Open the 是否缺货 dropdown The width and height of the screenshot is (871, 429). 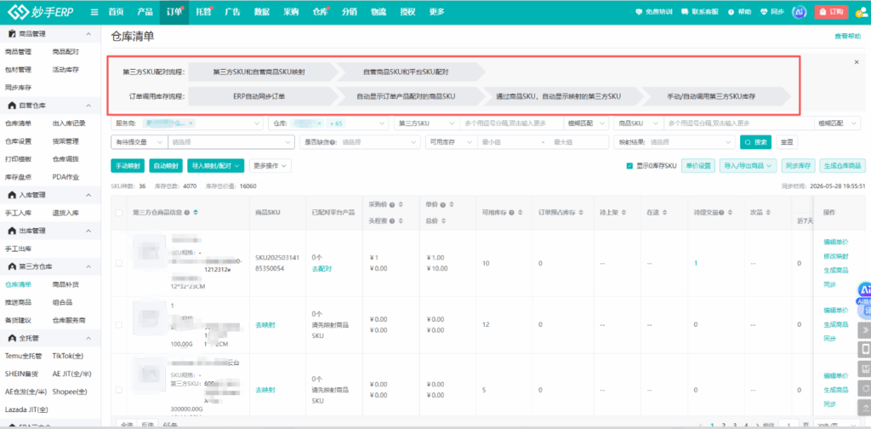coord(360,143)
